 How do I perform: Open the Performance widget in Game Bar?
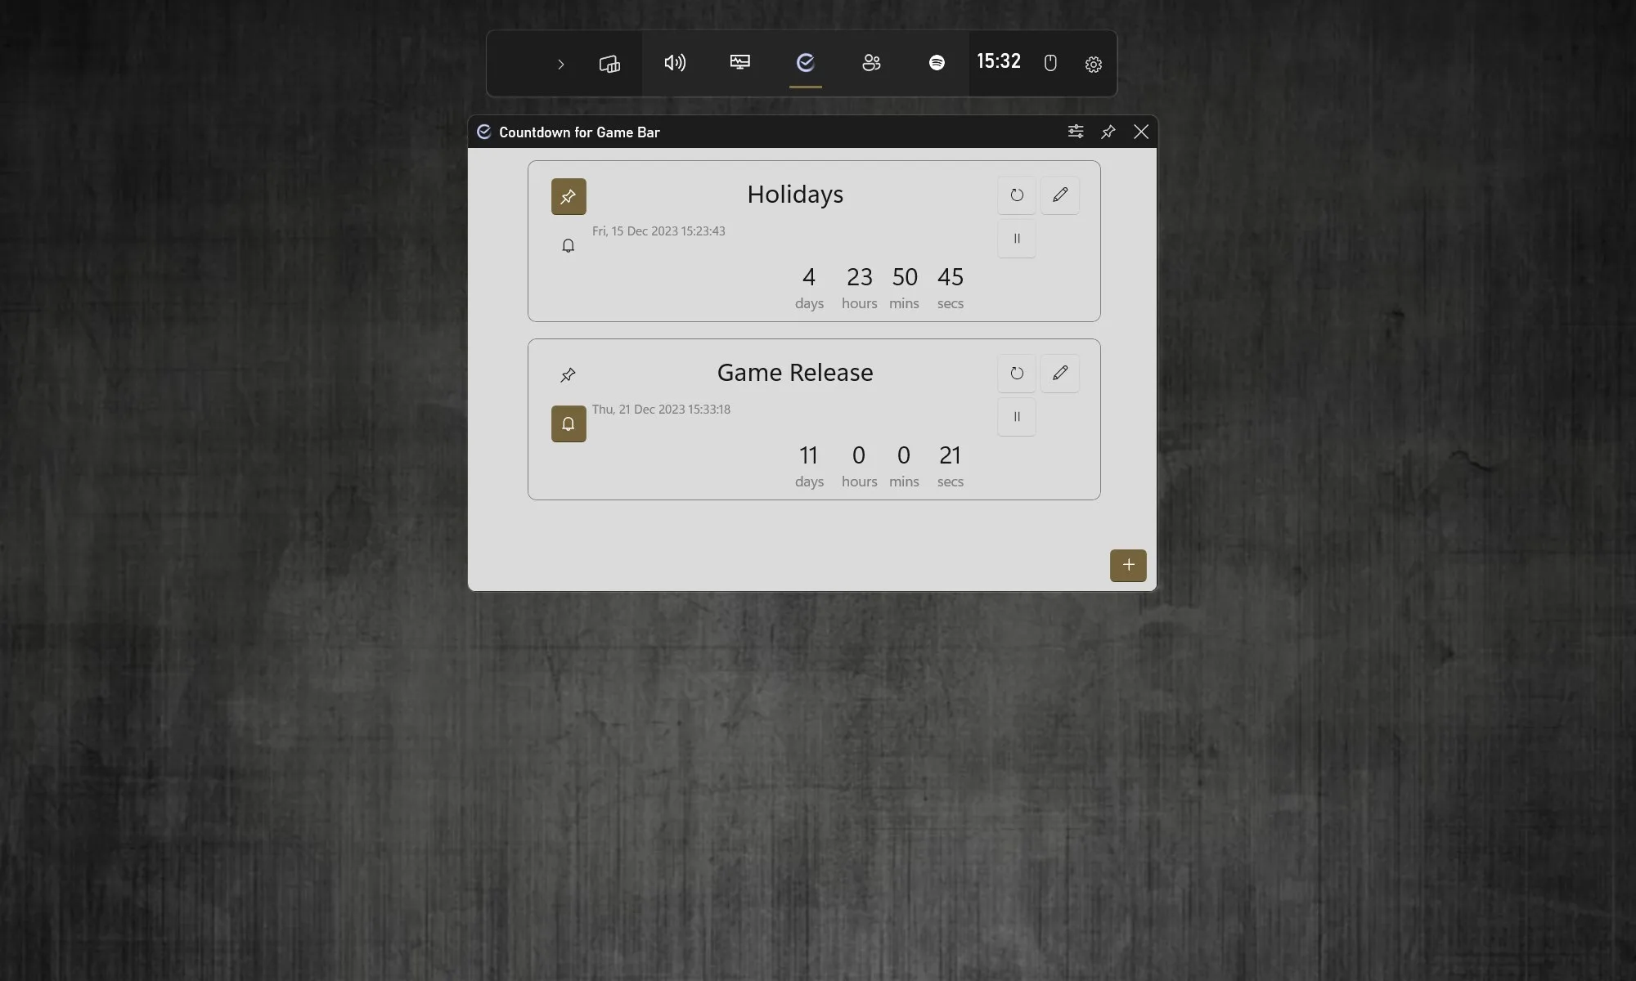(x=740, y=63)
